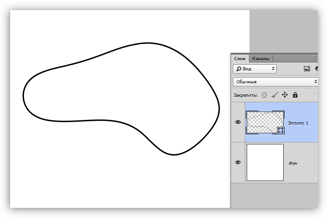Click the vector shape badge on Эллипс 1 thumbnail
Screen dimensions: 328x218
(281, 130)
